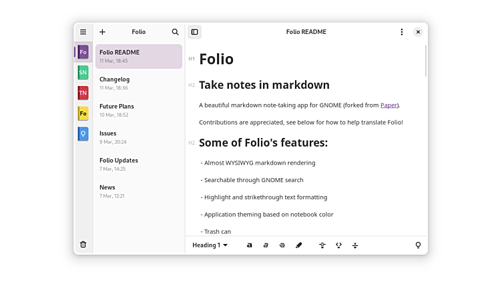Open the Changelog note
This screenshot has height=282, width=502.
coord(138,83)
